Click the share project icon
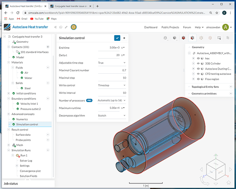This screenshot has width=236, height=189. click(55, 27)
